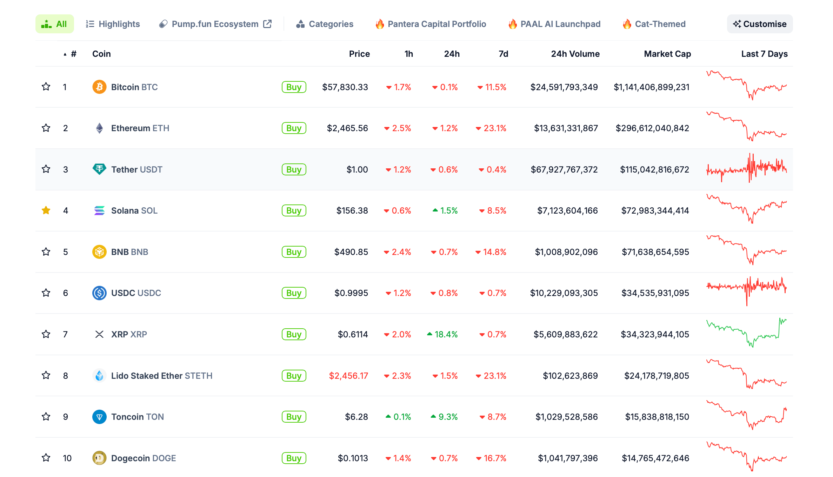The width and height of the screenshot is (833, 477).
Task: Select the All tab
Action: click(54, 24)
